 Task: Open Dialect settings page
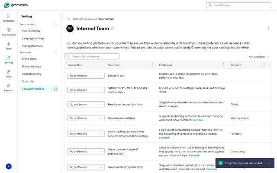(x=31, y=66)
